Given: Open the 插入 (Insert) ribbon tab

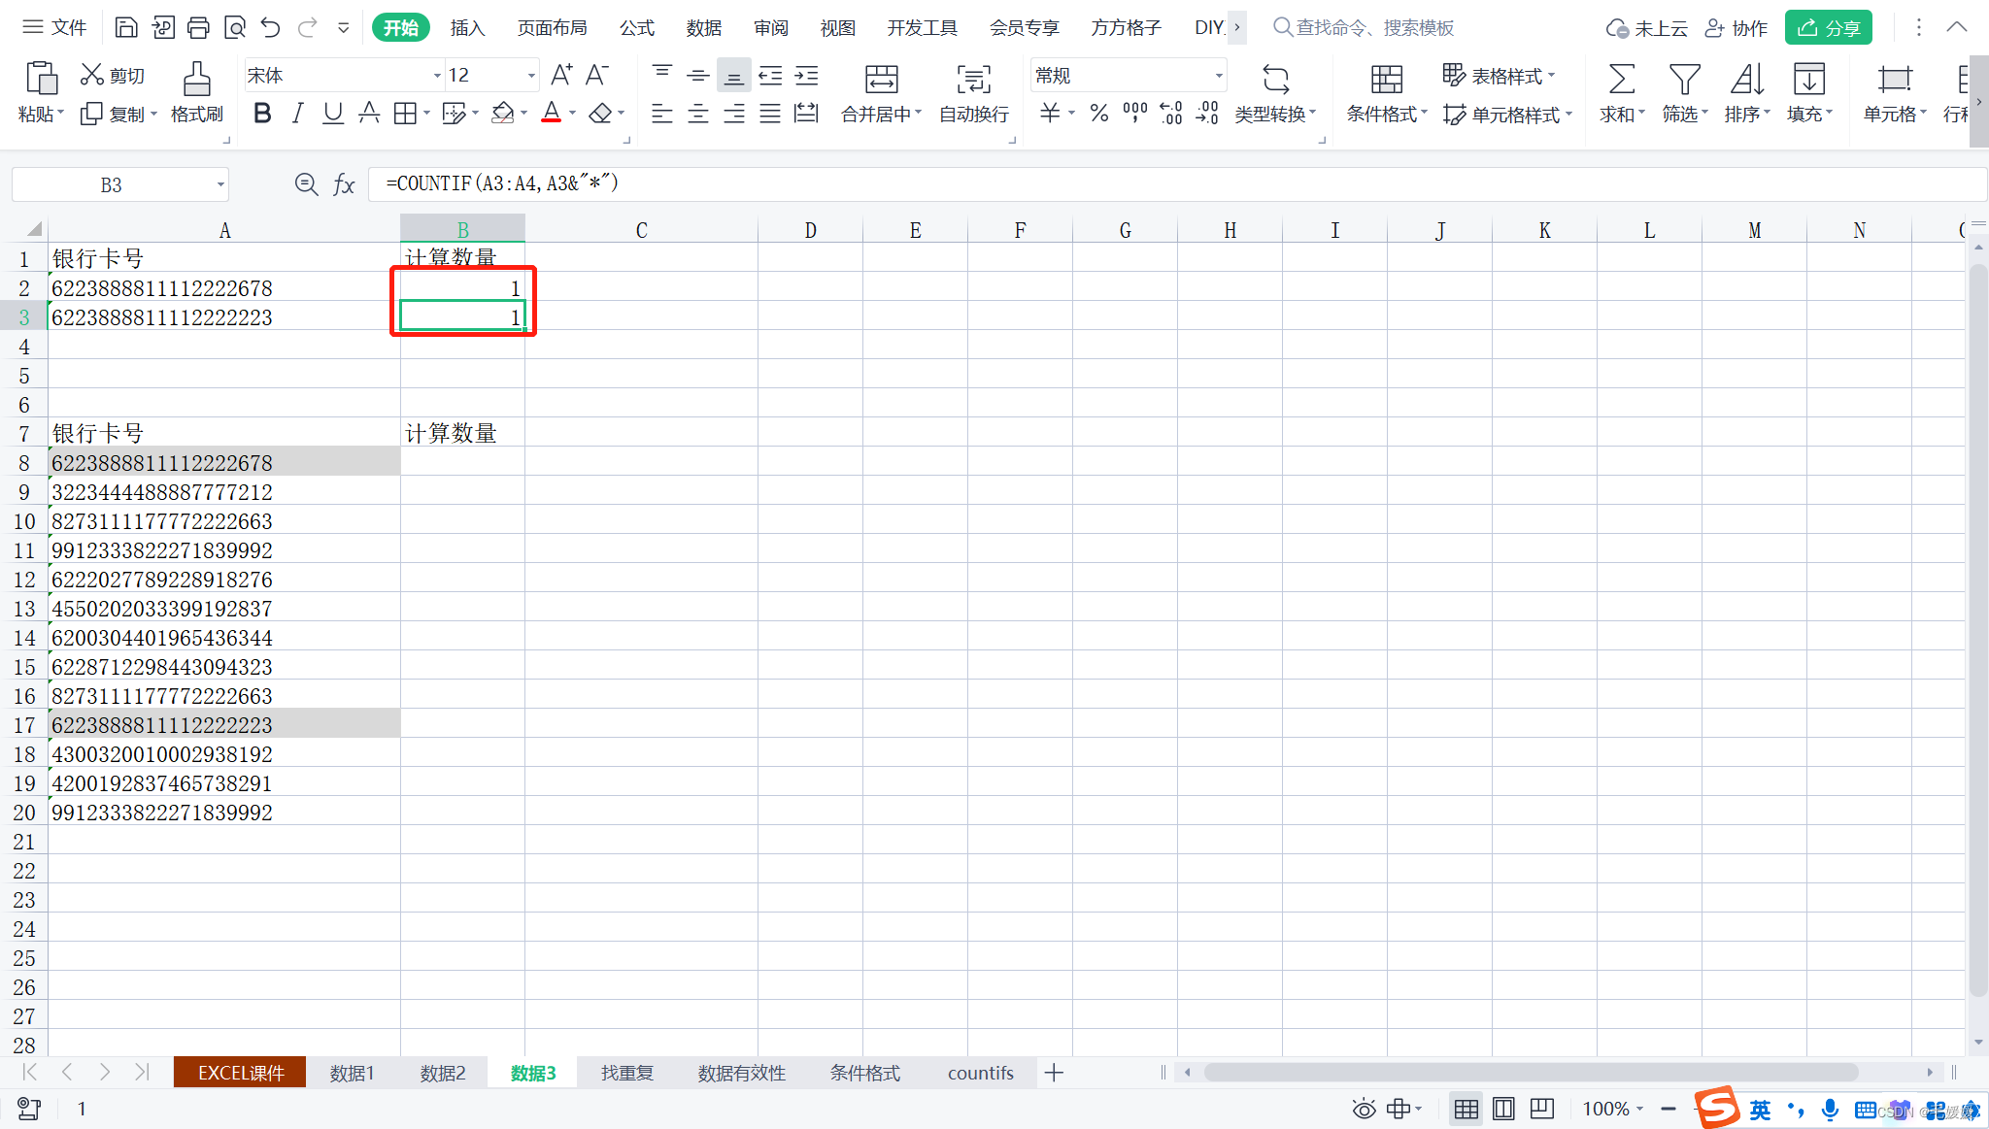Looking at the screenshot, I should tap(467, 27).
